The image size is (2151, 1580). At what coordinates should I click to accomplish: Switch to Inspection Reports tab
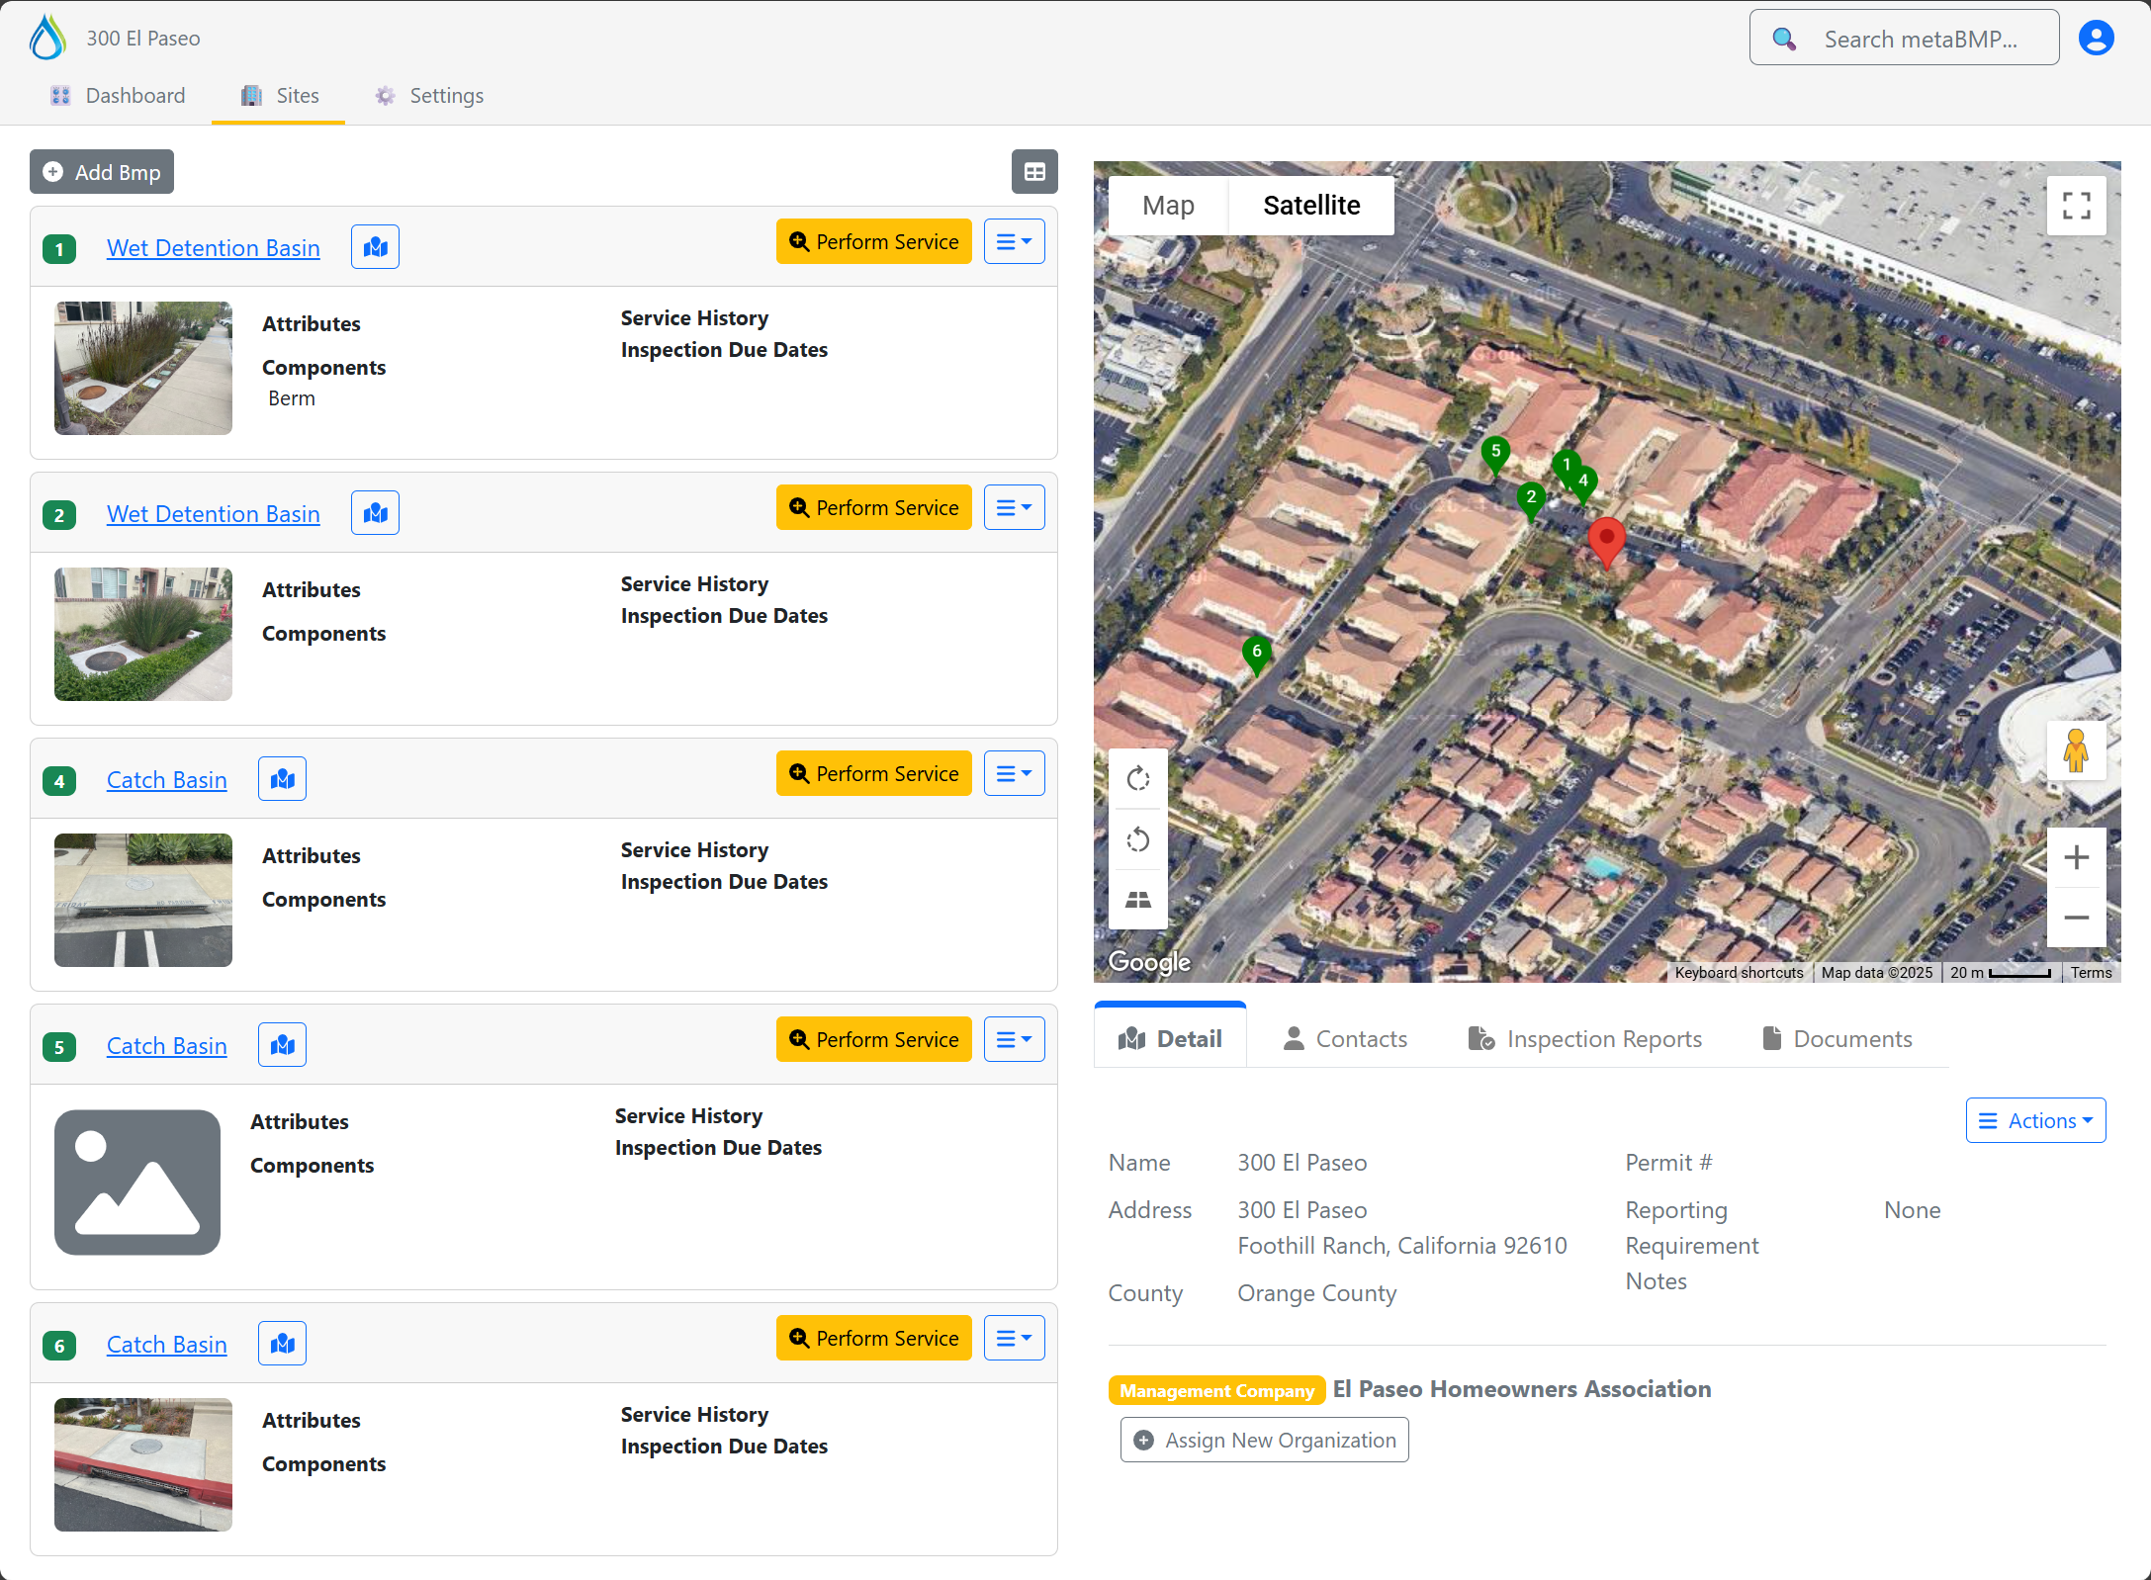click(1585, 1038)
